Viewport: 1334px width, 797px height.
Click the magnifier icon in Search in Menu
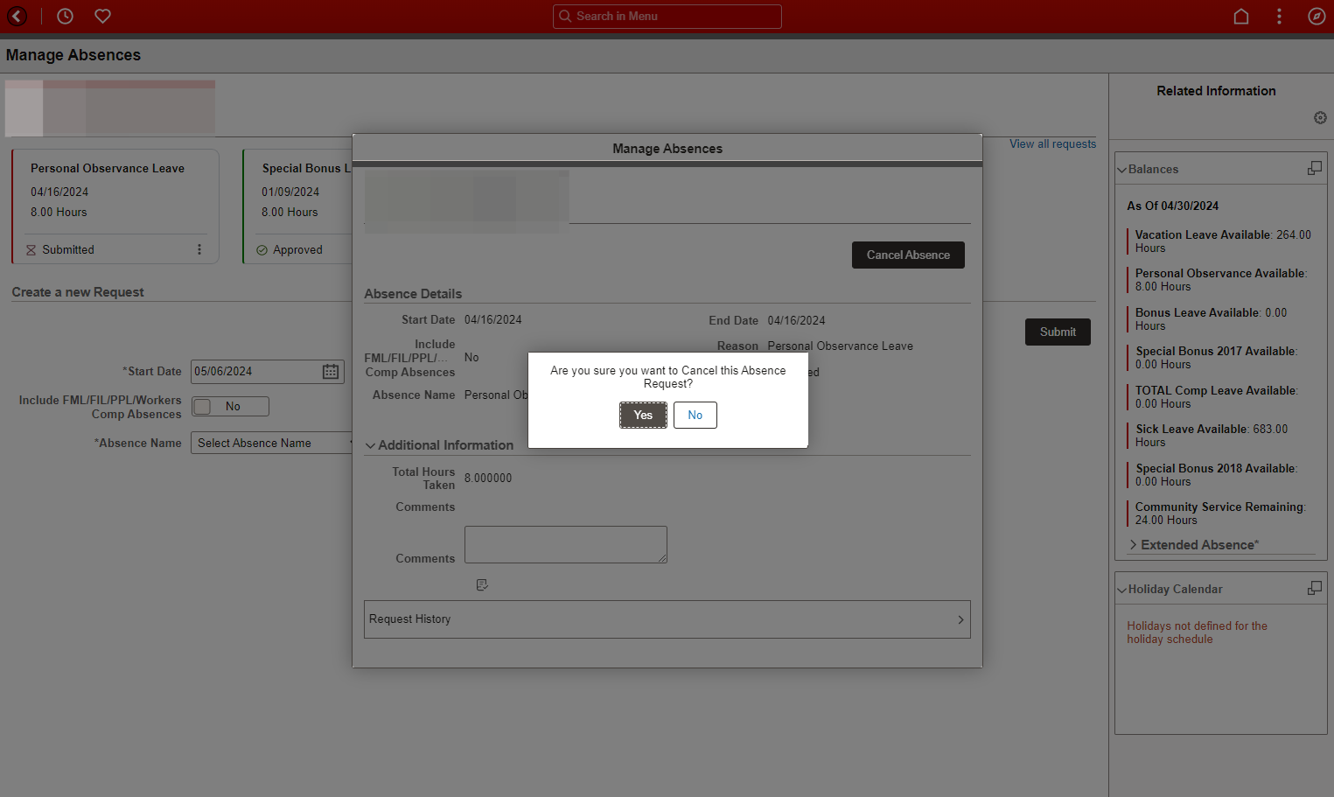(x=565, y=16)
